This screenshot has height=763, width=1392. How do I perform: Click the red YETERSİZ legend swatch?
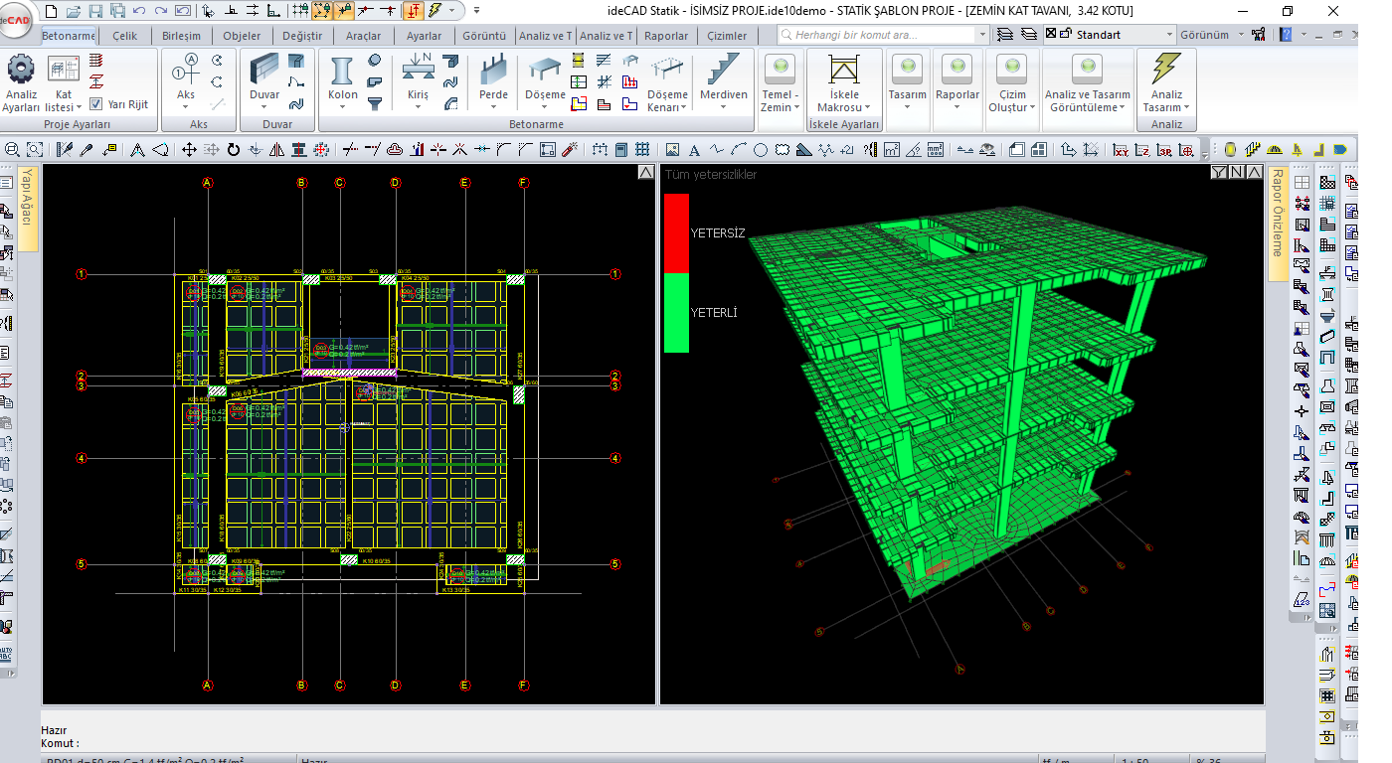[x=676, y=232]
